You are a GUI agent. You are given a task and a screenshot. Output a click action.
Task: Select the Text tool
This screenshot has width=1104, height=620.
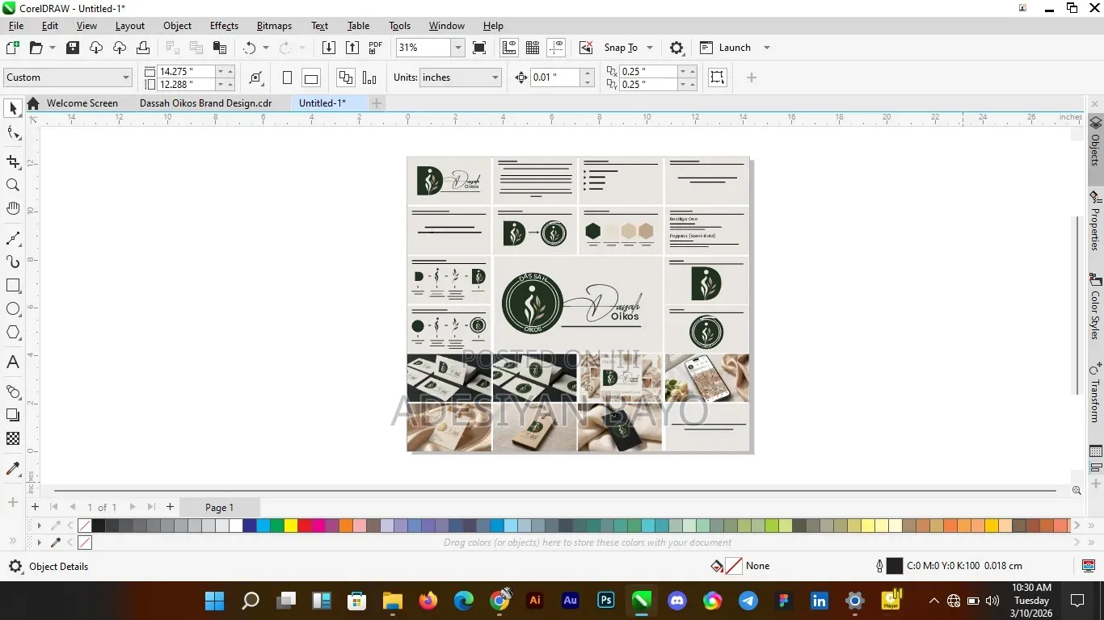tap(13, 362)
